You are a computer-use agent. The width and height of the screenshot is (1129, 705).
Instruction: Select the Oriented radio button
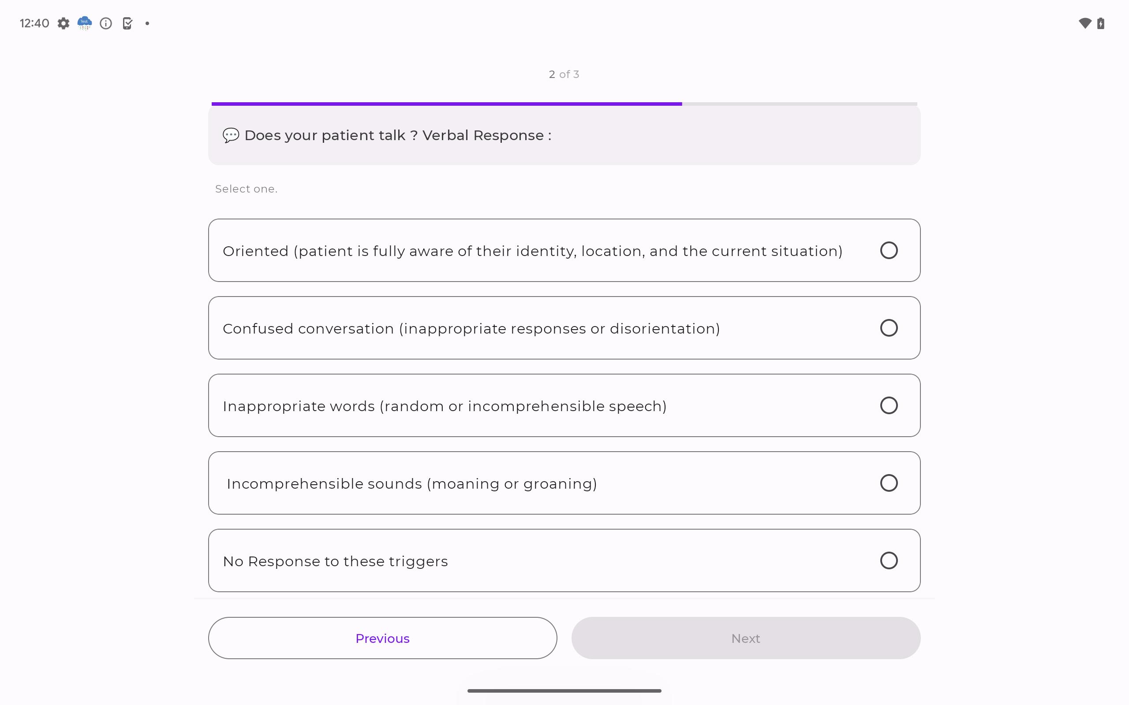pos(889,250)
